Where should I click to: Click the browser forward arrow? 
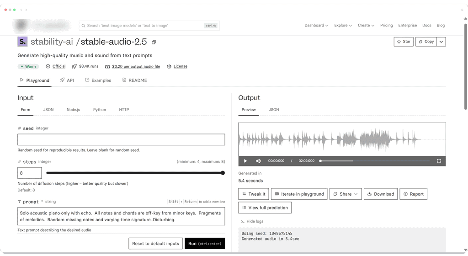(x=26, y=10)
